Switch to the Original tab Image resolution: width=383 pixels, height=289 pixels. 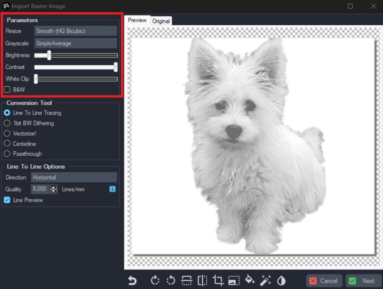pos(161,21)
